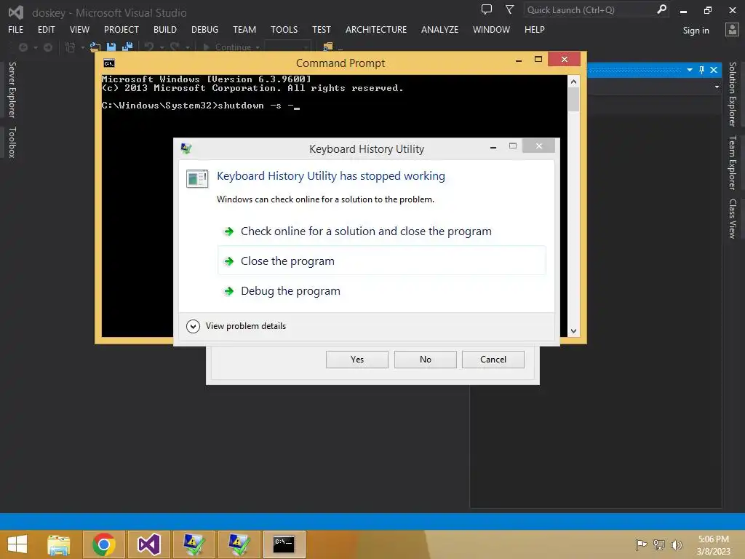Open the DEBUG menu
Screen dimensions: 745x559
[204, 29]
